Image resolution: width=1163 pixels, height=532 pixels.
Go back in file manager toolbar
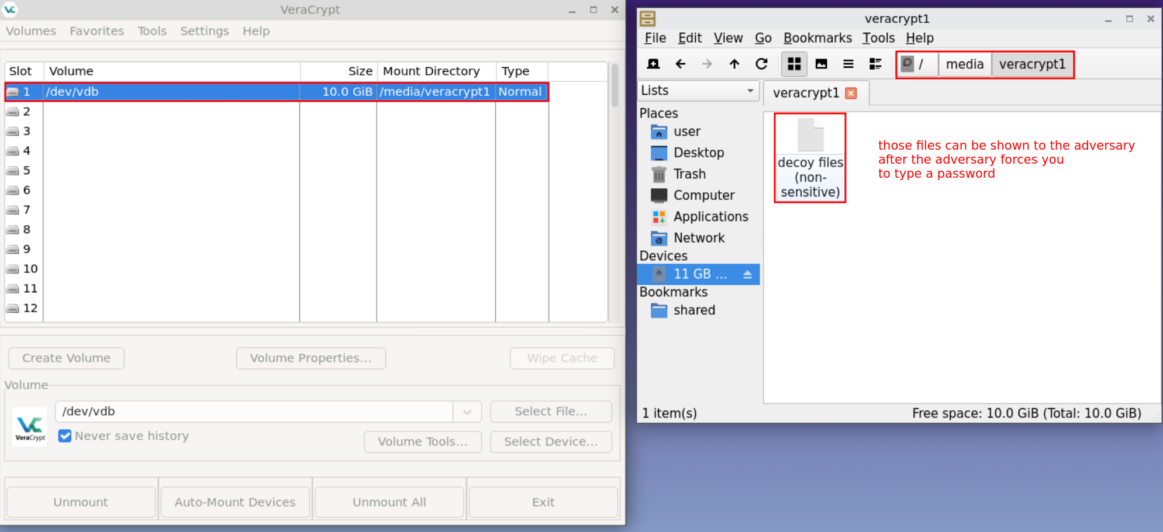(x=680, y=64)
